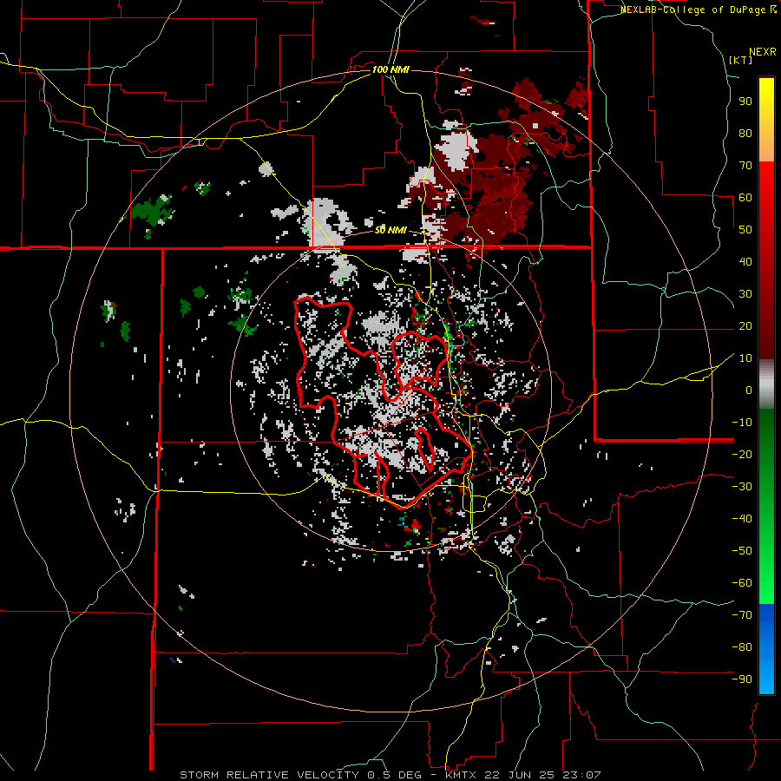Click the NEXR label above color bar

[x=763, y=52]
